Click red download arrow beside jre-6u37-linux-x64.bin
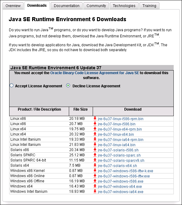The image size is (182, 205). click(x=95, y=134)
